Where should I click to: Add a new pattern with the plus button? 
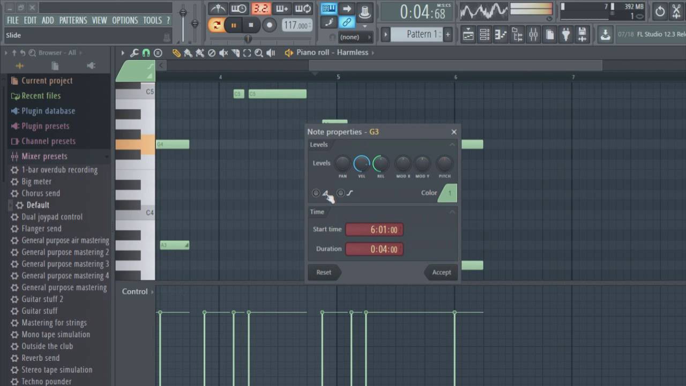coord(448,35)
